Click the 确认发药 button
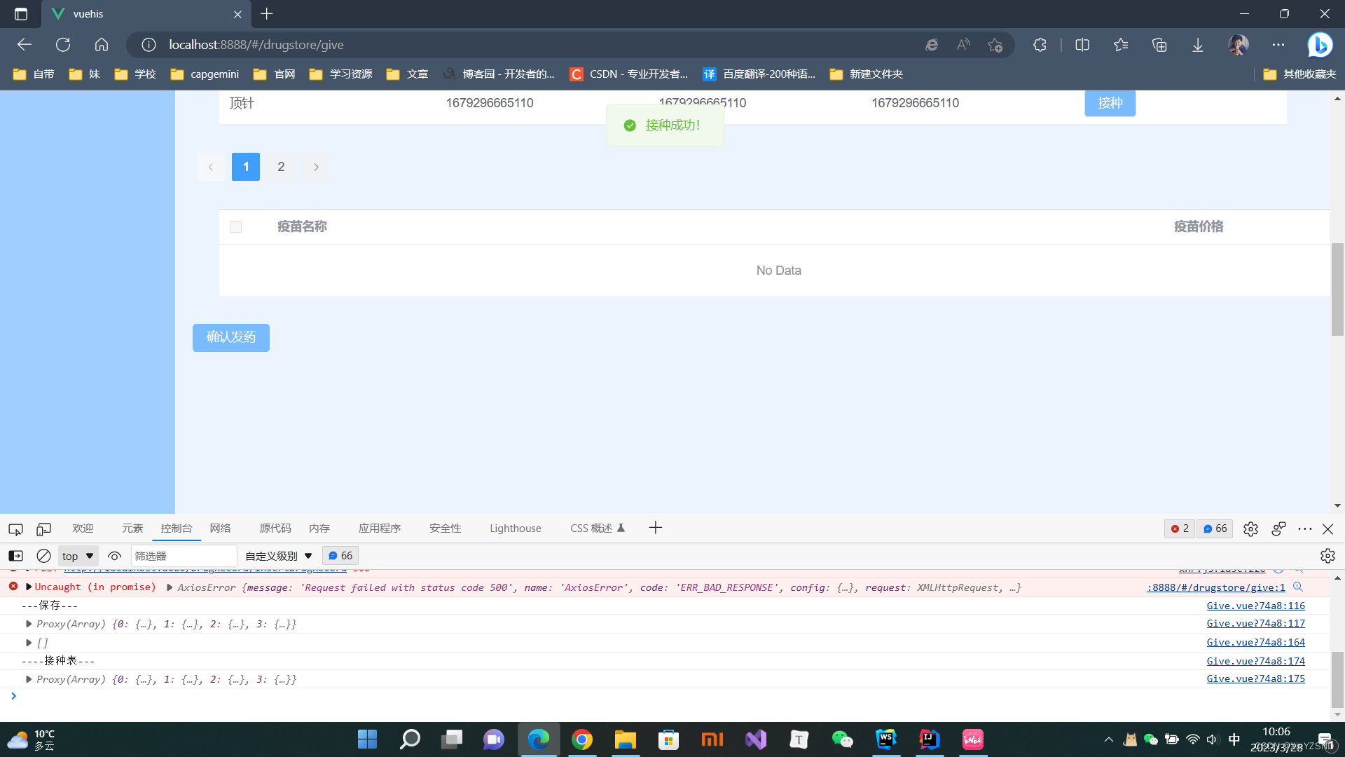This screenshot has width=1345, height=757. click(230, 337)
